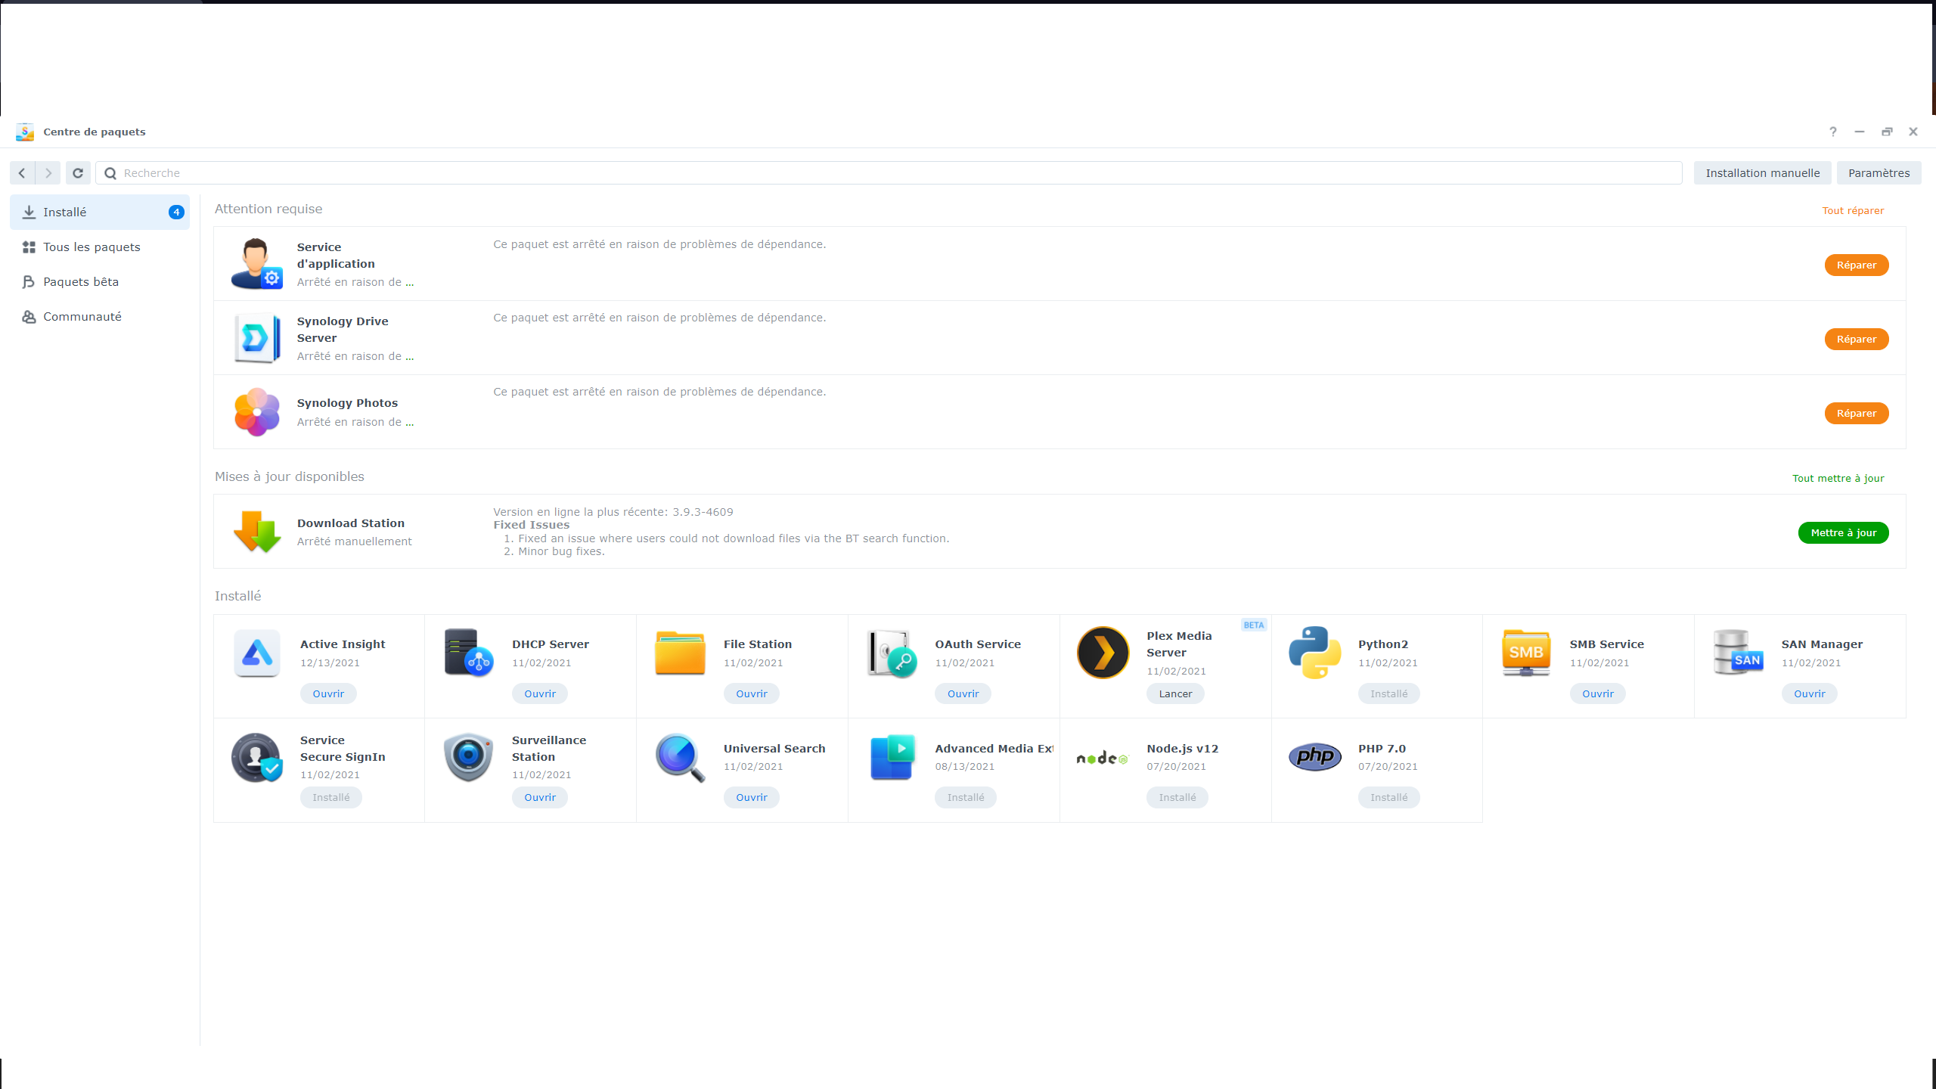Click the Surveillance Station camera icon
The width and height of the screenshot is (1936, 1089).
468,756
